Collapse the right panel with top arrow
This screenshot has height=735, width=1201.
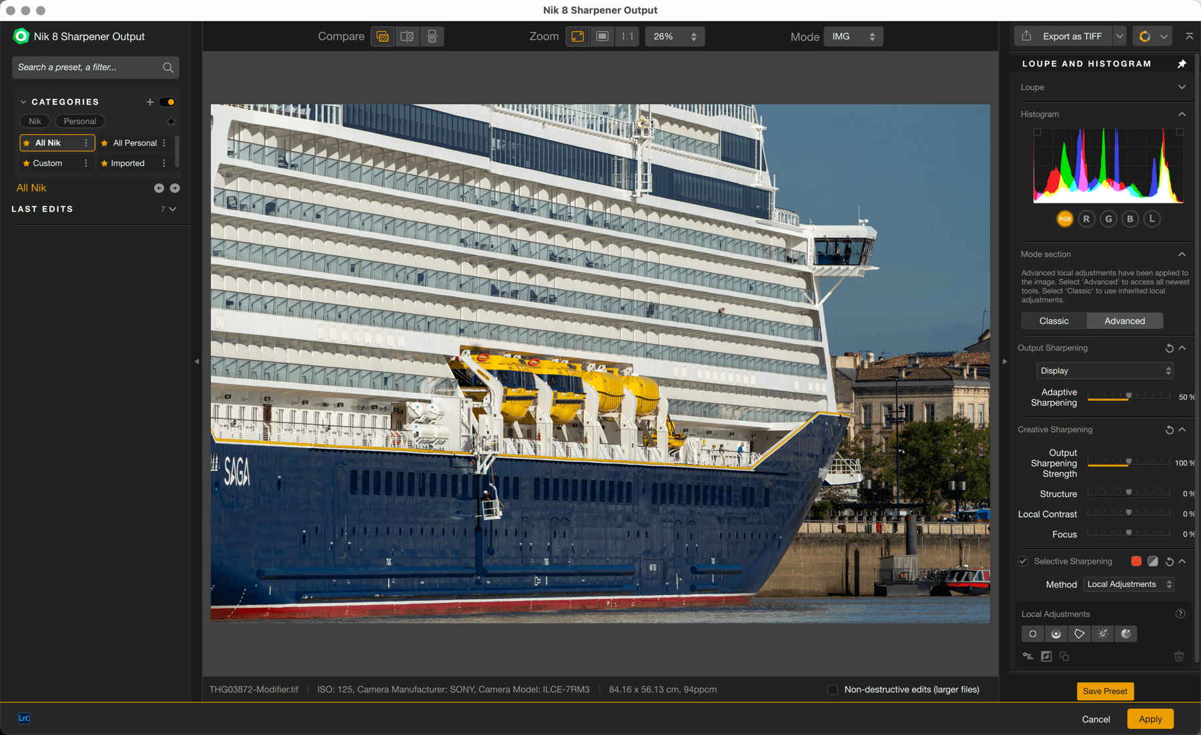(x=1189, y=36)
